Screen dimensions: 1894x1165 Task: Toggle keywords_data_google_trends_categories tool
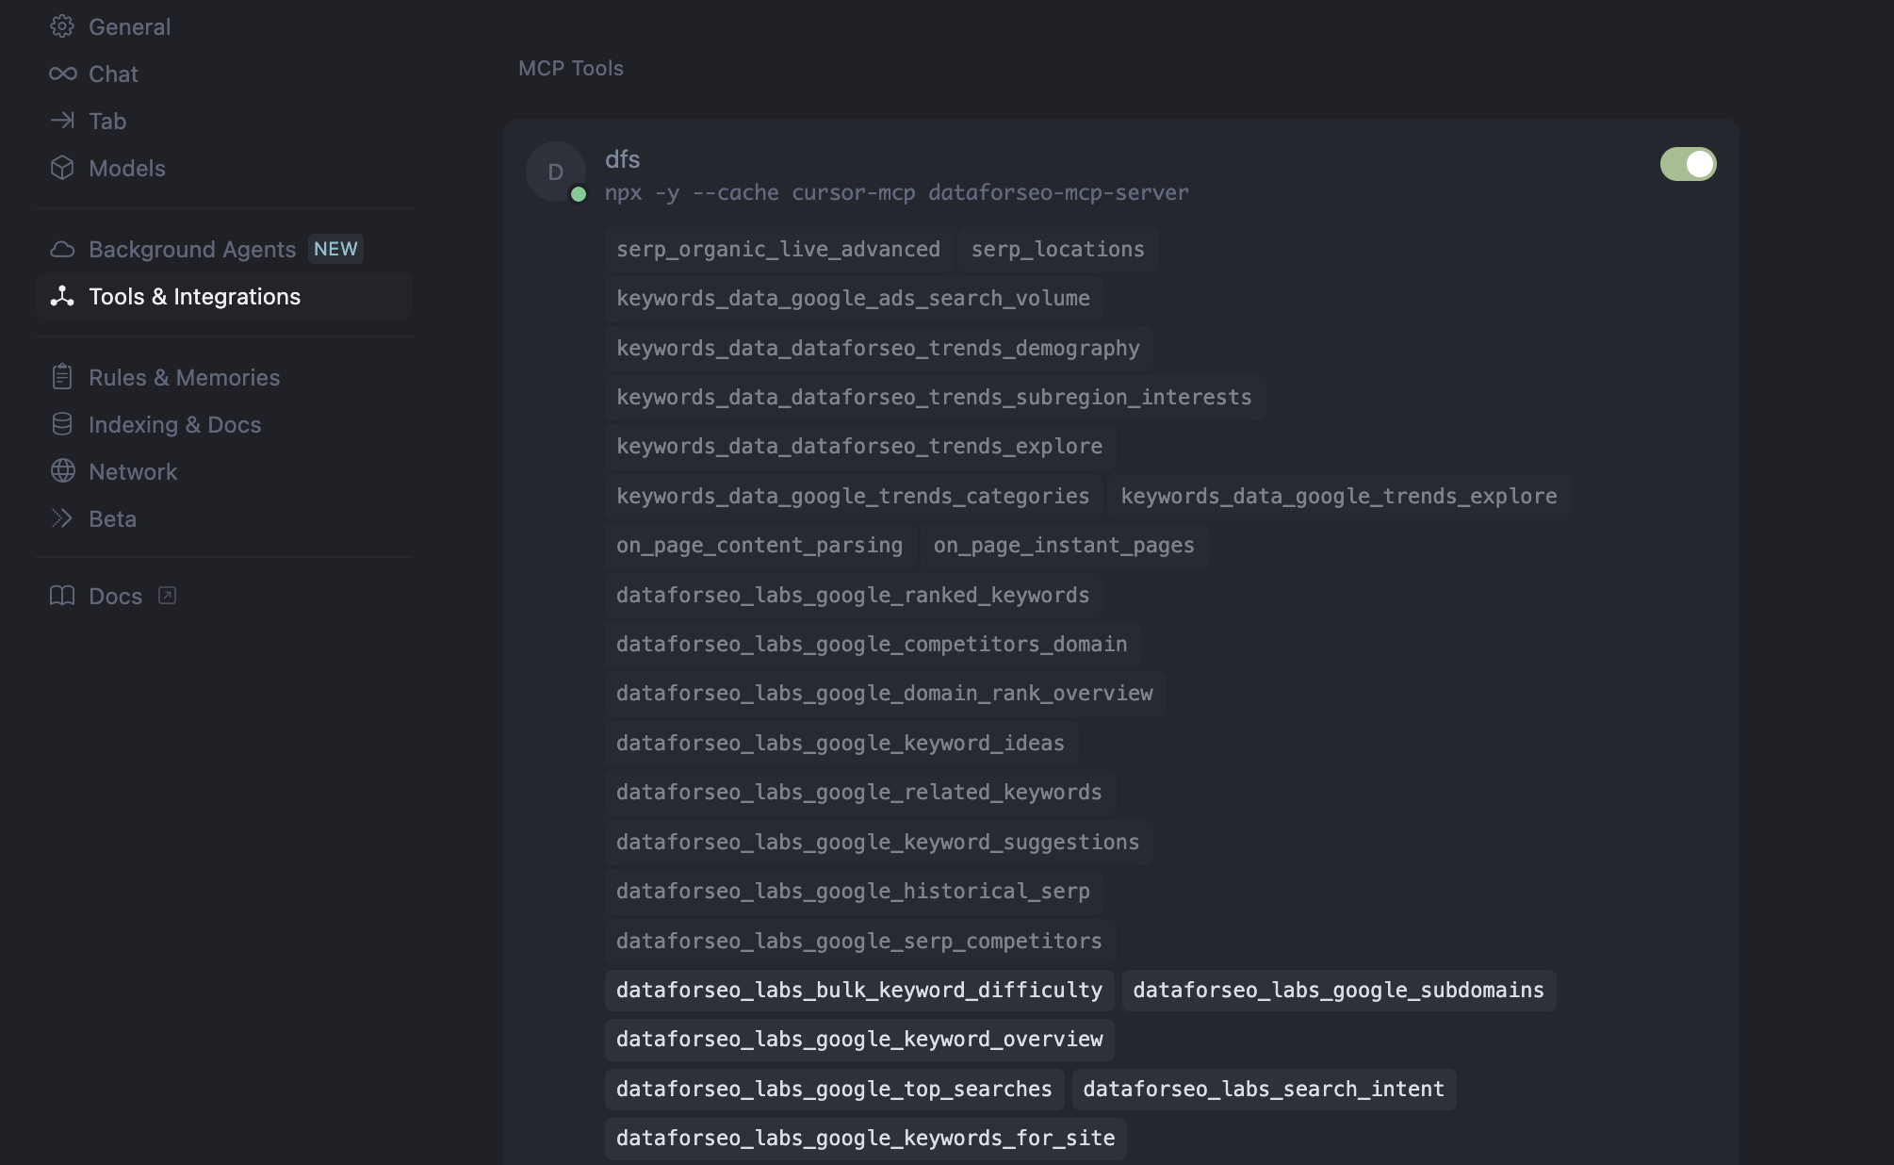[853, 497]
